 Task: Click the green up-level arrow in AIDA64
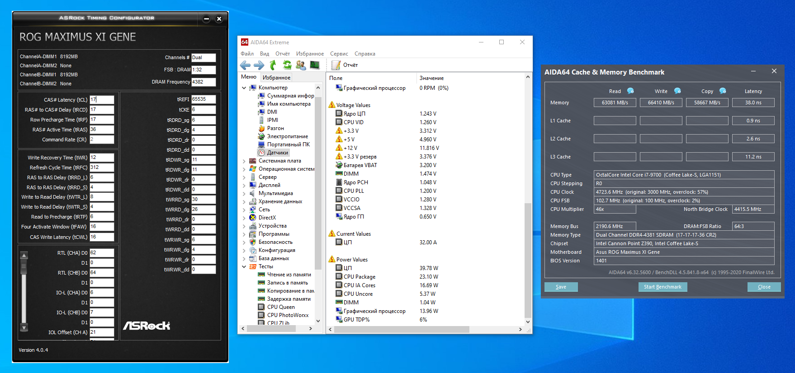click(273, 65)
